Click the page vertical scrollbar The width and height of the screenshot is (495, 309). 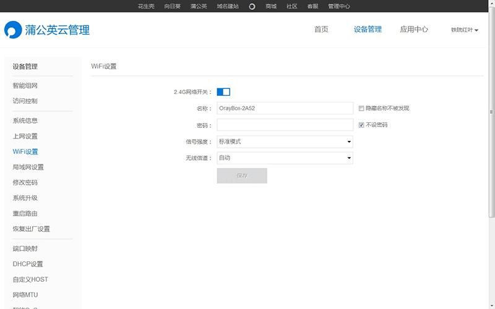click(x=491, y=112)
